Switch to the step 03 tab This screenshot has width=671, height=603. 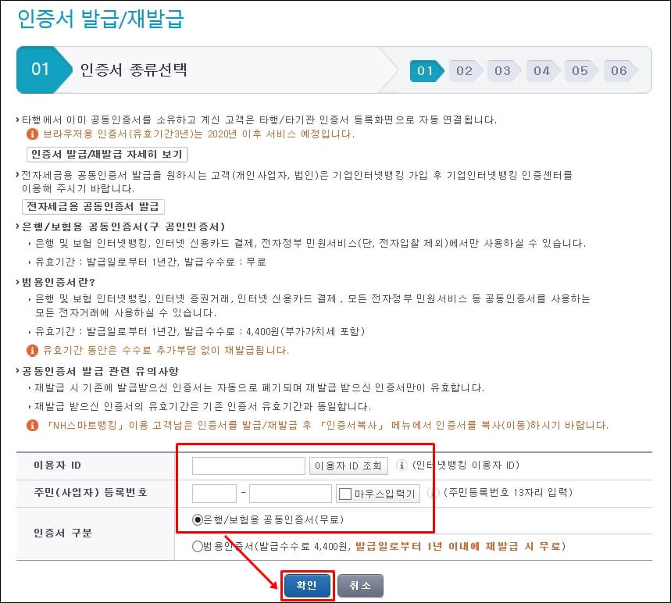503,71
